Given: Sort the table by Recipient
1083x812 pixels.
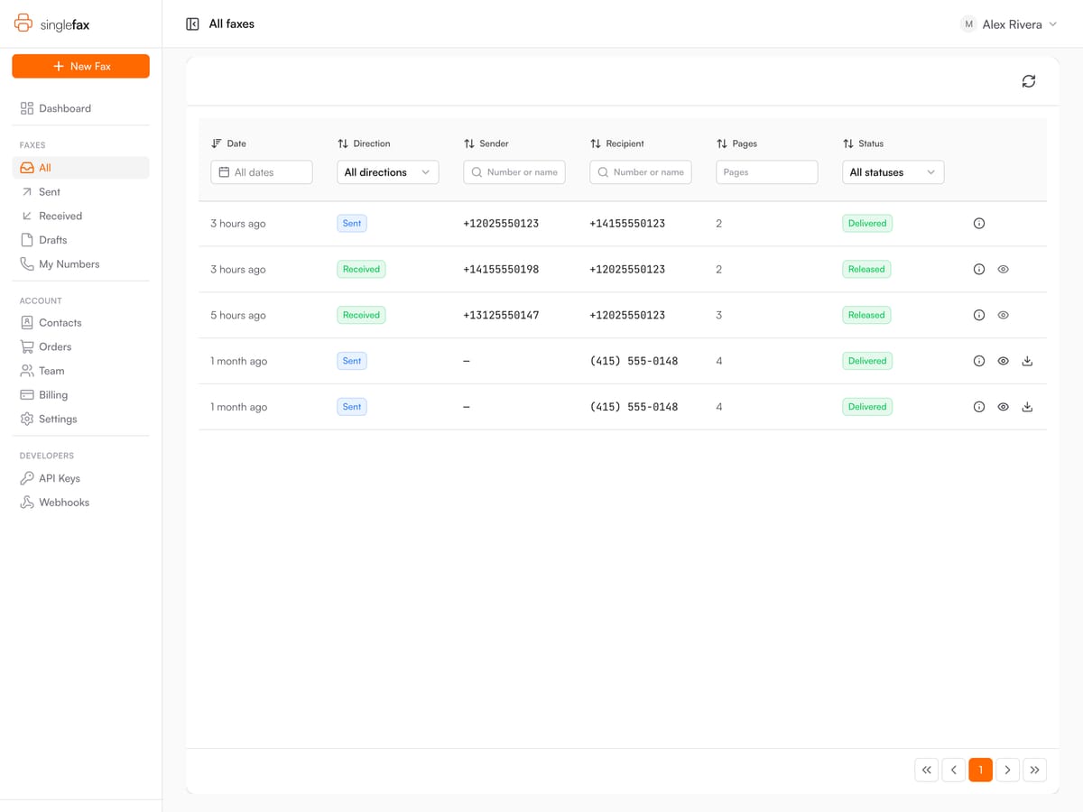Looking at the screenshot, I should tap(617, 143).
